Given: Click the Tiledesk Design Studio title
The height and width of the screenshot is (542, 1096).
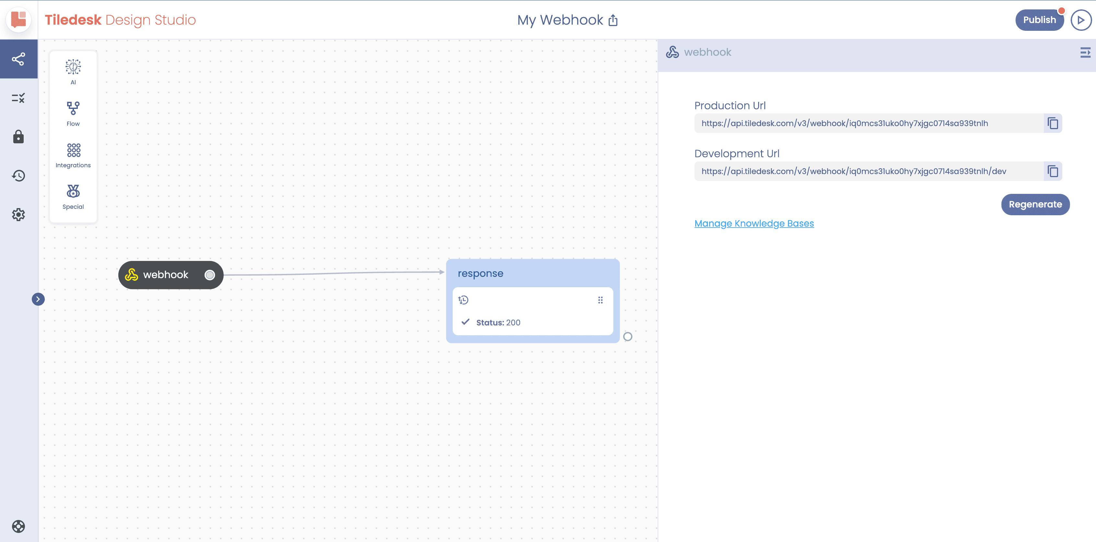Looking at the screenshot, I should (x=120, y=20).
